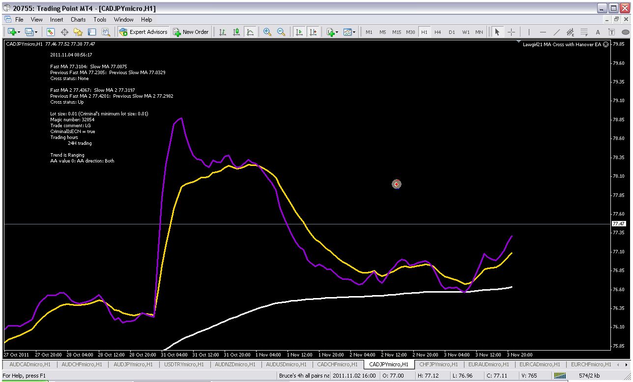This screenshot has height=382, width=633.
Task: Switch to AUDUSDmicro,H1 chart tab
Action: (286, 364)
